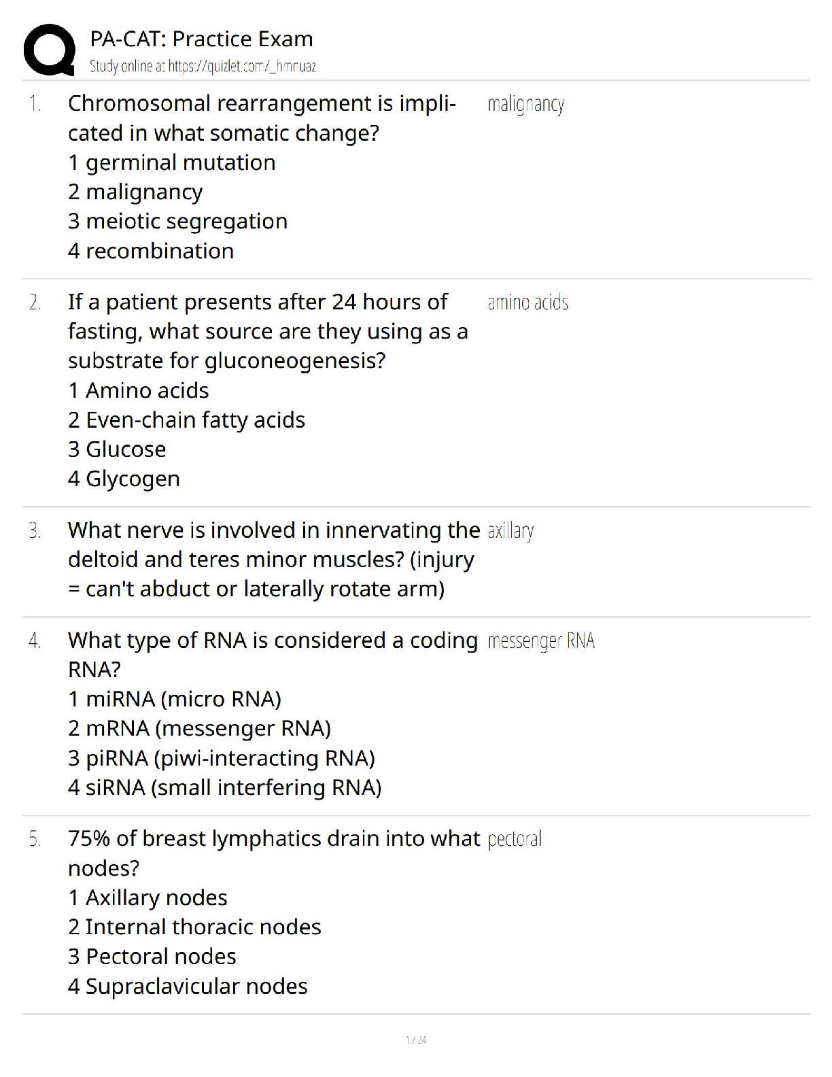Select option 2 malignancy in question 1
The width and height of the screenshot is (832, 1077).
coord(135,192)
